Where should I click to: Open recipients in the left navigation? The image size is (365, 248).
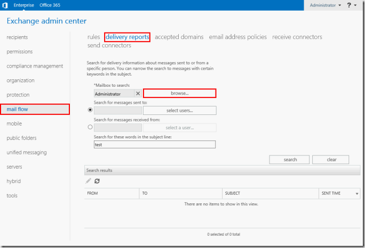click(17, 37)
